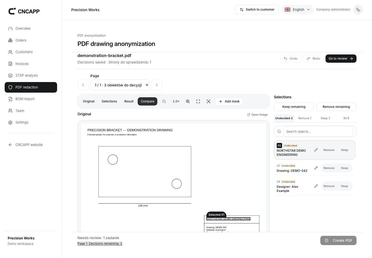372x258 pixels.
Task: Click the fit-to-screen expand icon
Action: point(198,101)
